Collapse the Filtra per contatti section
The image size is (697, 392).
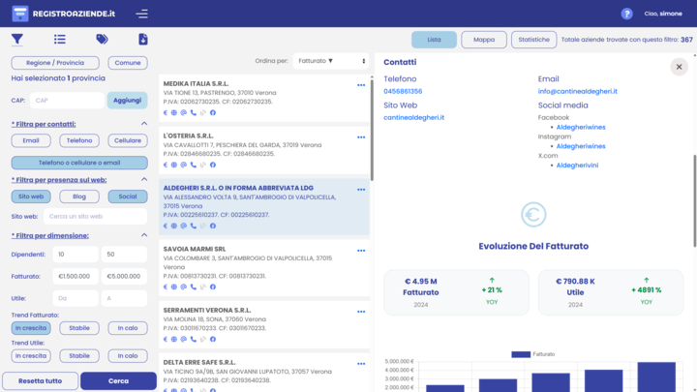(144, 124)
